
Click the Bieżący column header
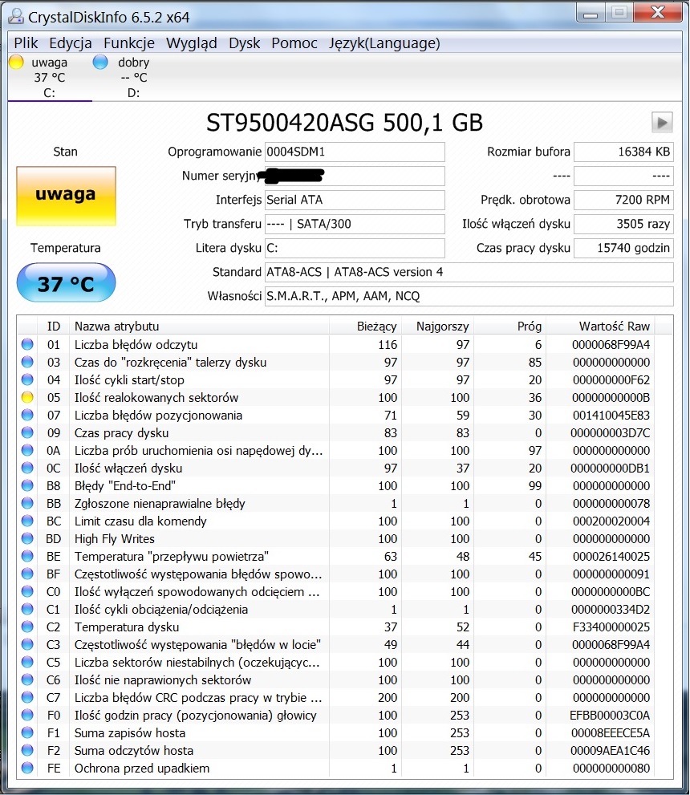click(365, 326)
